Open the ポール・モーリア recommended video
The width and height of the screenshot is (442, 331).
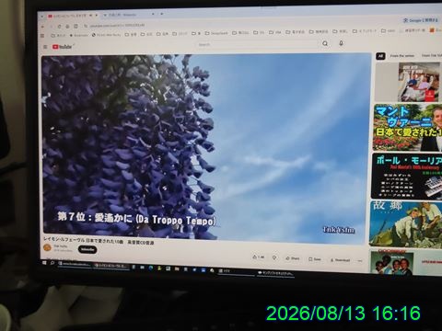(x=407, y=177)
